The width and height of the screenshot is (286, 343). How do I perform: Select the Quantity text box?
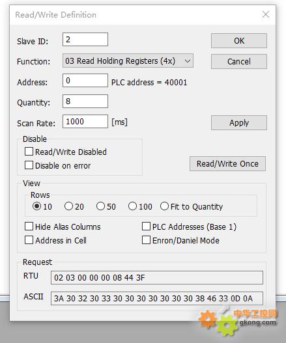pyautogui.click(x=85, y=101)
